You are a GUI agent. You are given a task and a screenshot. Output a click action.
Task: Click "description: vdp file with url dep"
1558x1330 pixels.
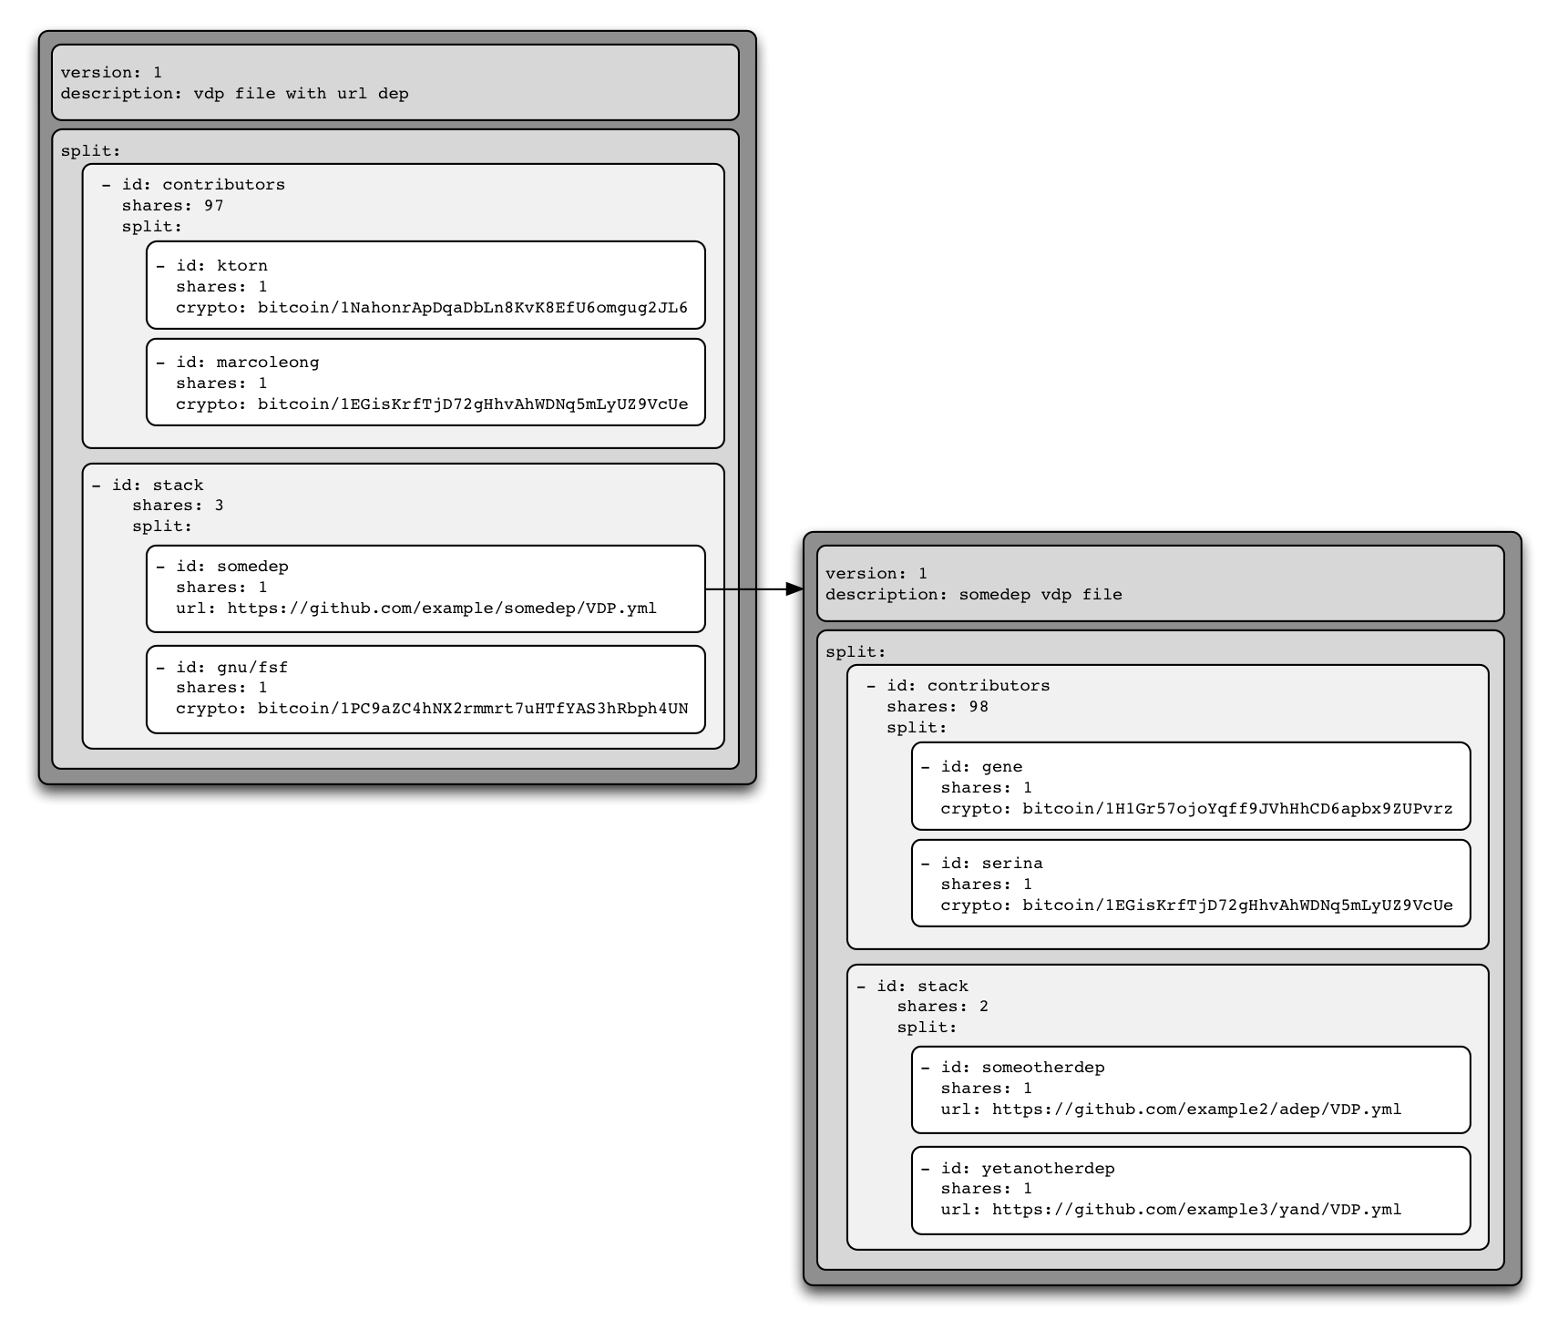234,93
